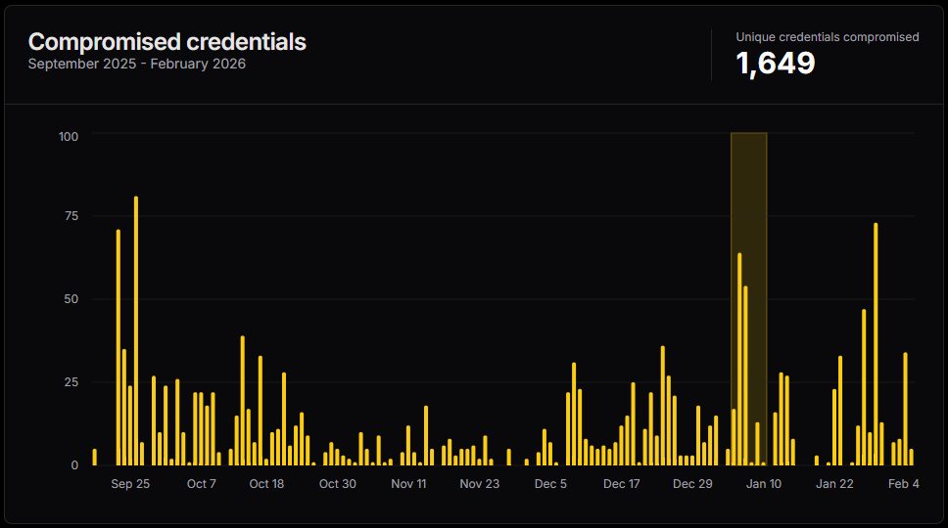This screenshot has width=948, height=528.
Task: Click the 50 y-axis label
Action: 71,299
